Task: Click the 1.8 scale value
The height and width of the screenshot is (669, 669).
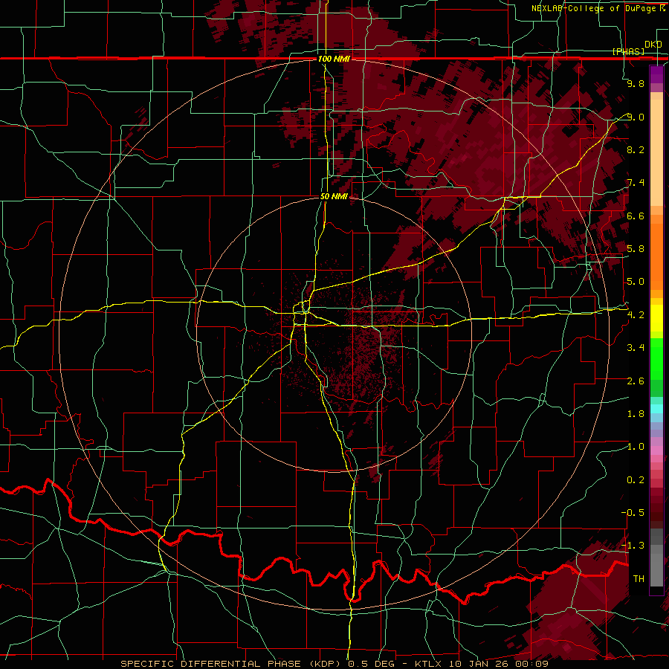Action: [x=636, y=414]
